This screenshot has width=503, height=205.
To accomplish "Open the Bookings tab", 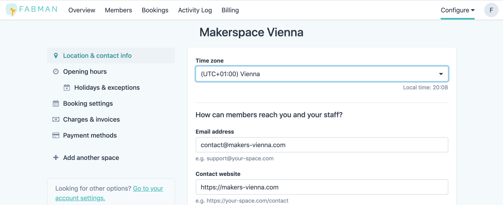I will [x=155, y=10].
